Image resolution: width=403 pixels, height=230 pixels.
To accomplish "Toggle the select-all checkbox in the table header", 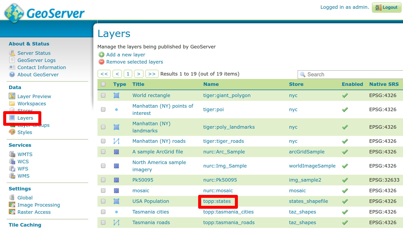I will 103,84.
